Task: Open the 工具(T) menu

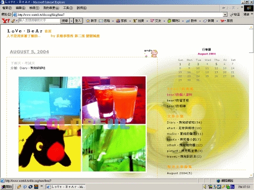Action: pyautogui.click(x=68, y=8)
